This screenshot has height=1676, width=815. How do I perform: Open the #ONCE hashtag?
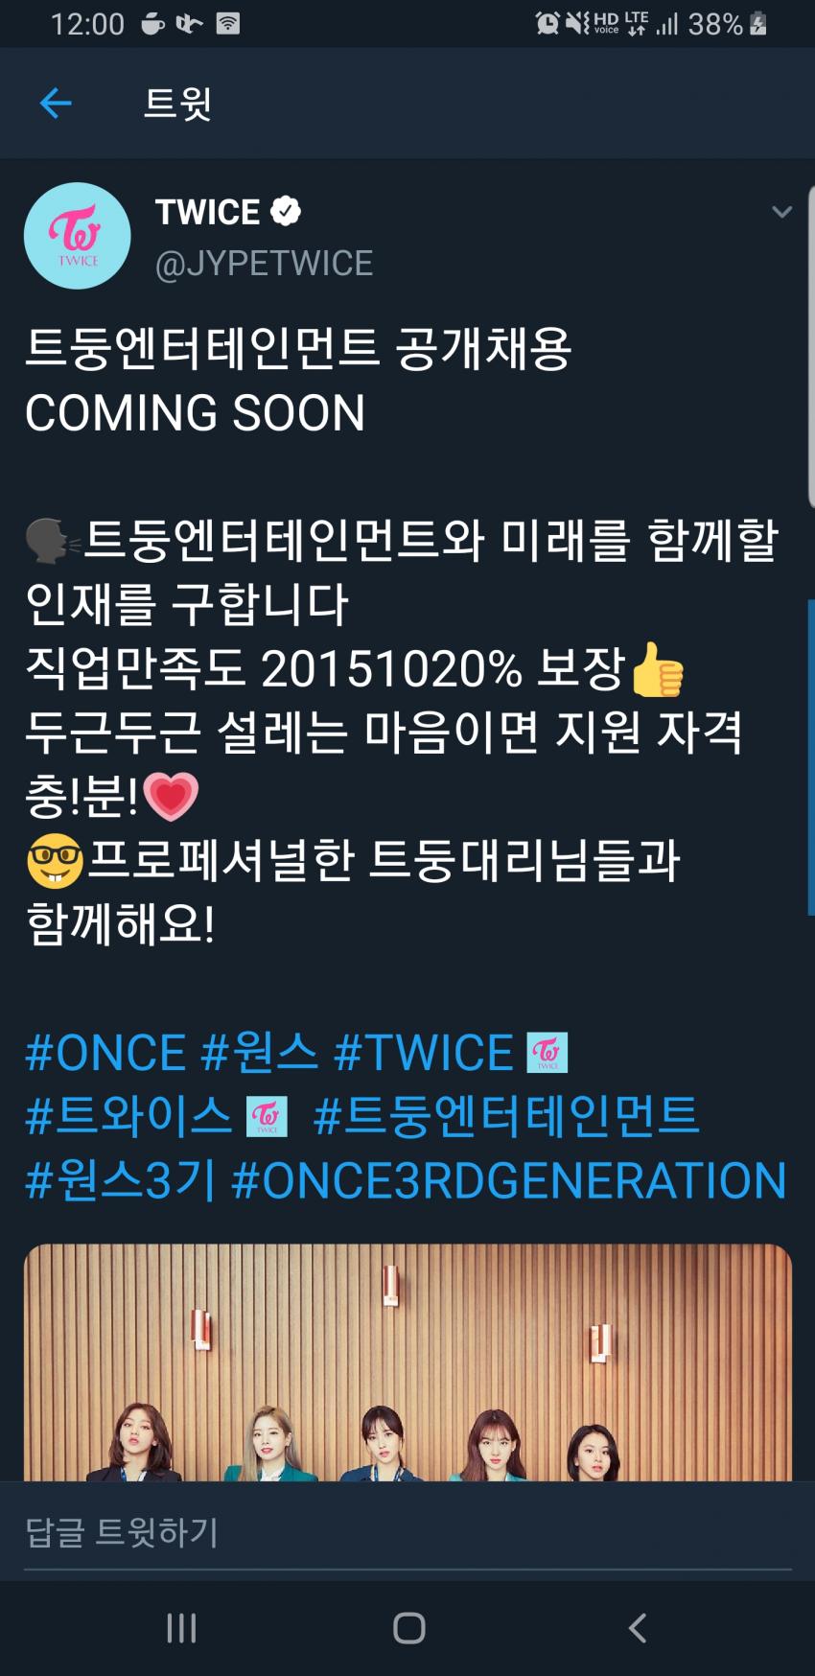[x=105, y=1053]
